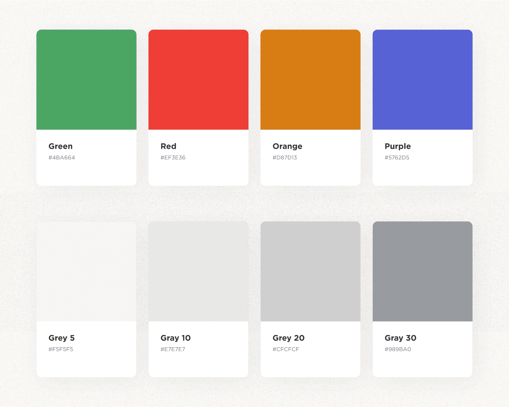Click the #F5F5F5 hex value
Screen dimensions: 509x407
61,349
